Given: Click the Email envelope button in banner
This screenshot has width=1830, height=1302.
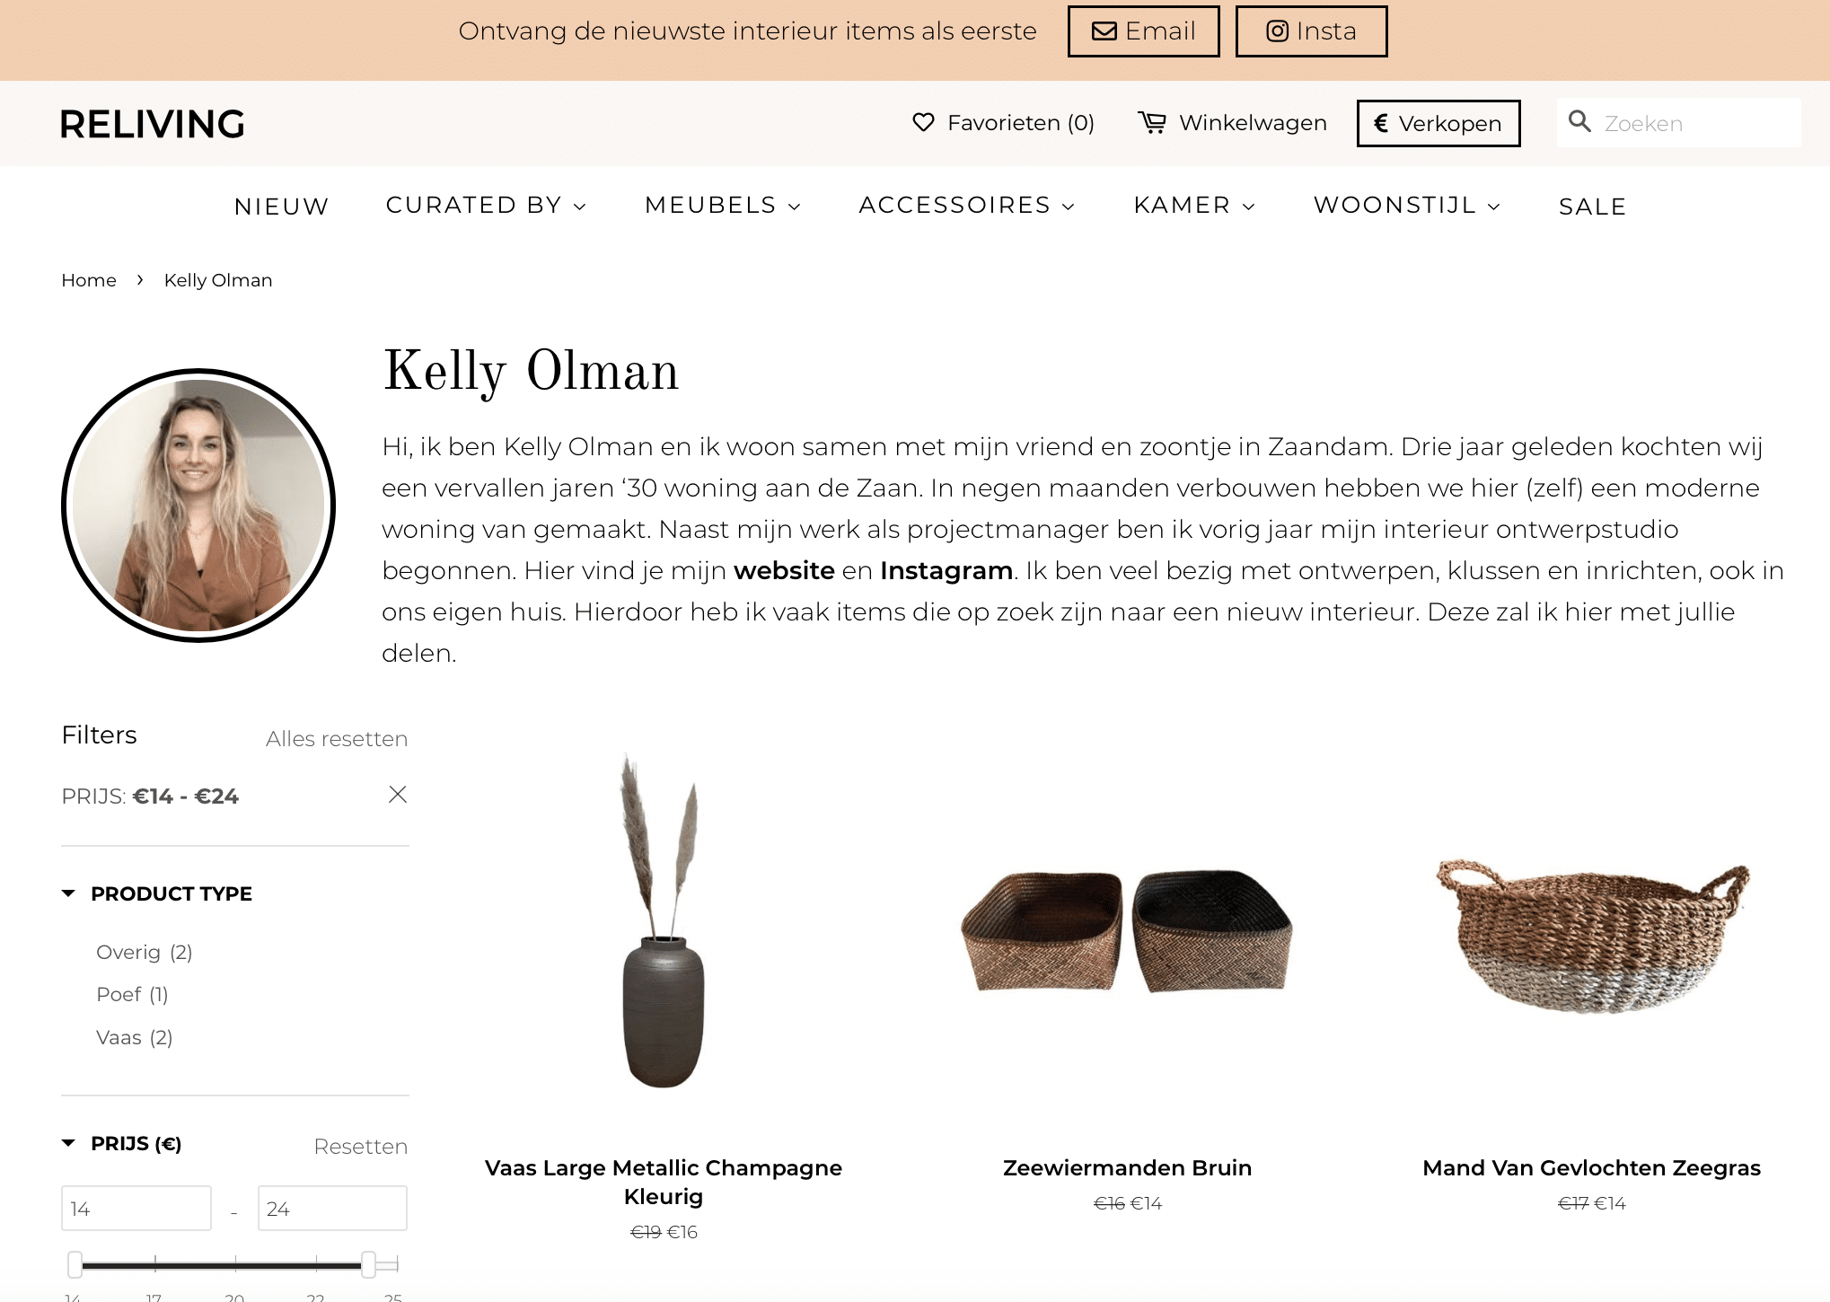Looking at the screenshot, I should coord(1143,31).
